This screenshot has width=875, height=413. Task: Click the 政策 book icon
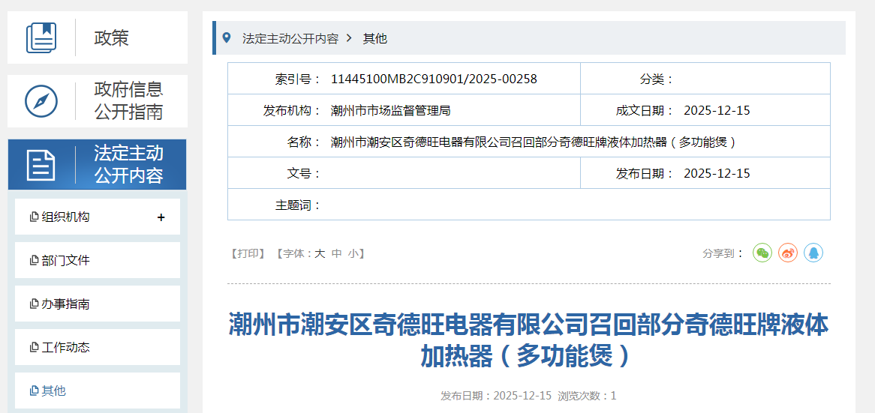pos(41,37)
